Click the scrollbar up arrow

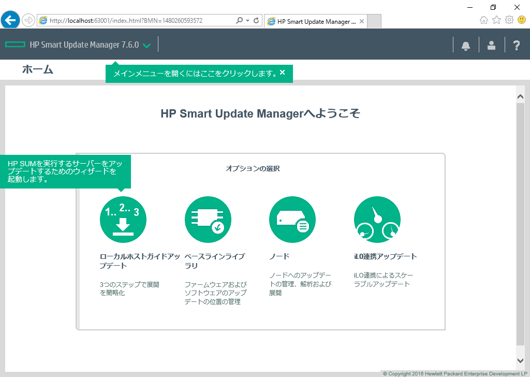tap(521, 97)
